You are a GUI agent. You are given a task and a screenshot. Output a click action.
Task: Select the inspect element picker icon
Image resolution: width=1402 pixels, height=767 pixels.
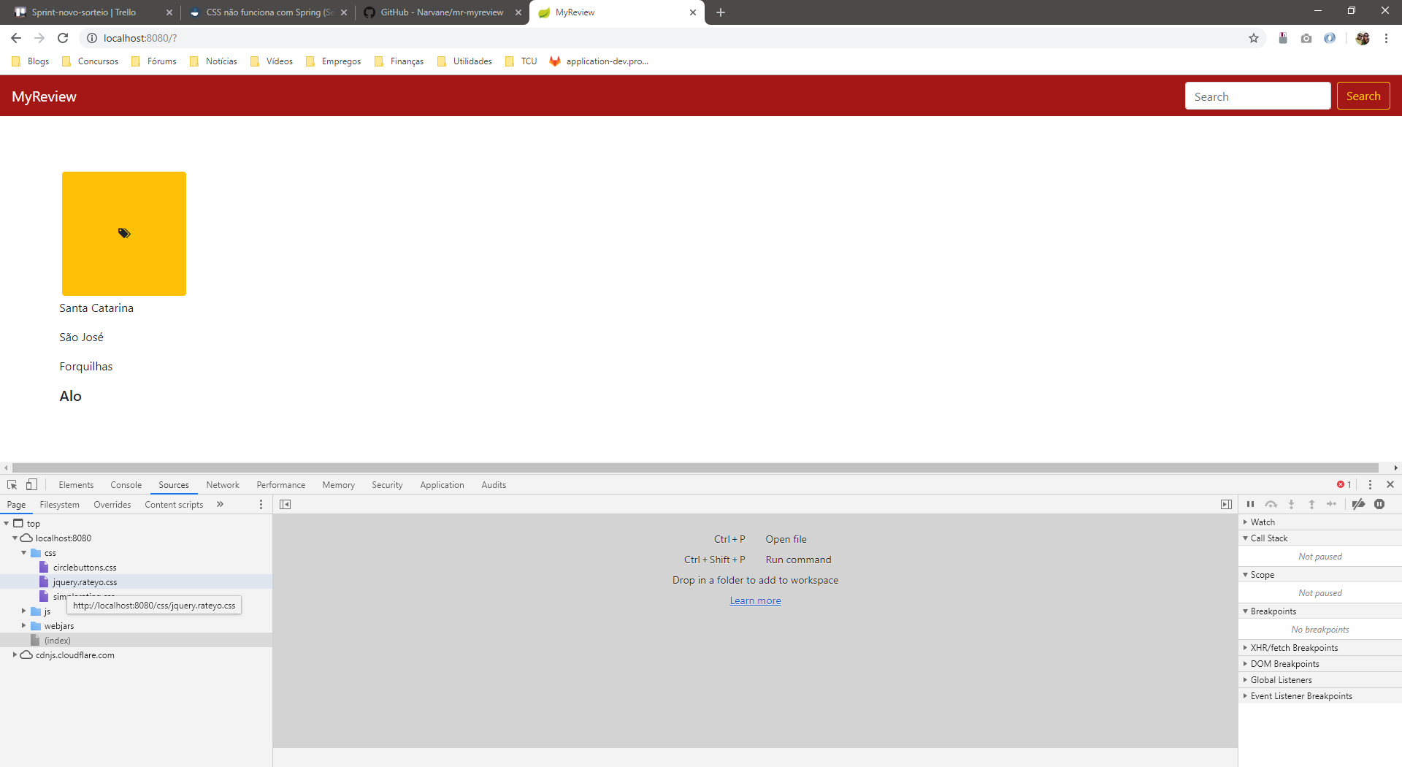[x=12, y=485]
